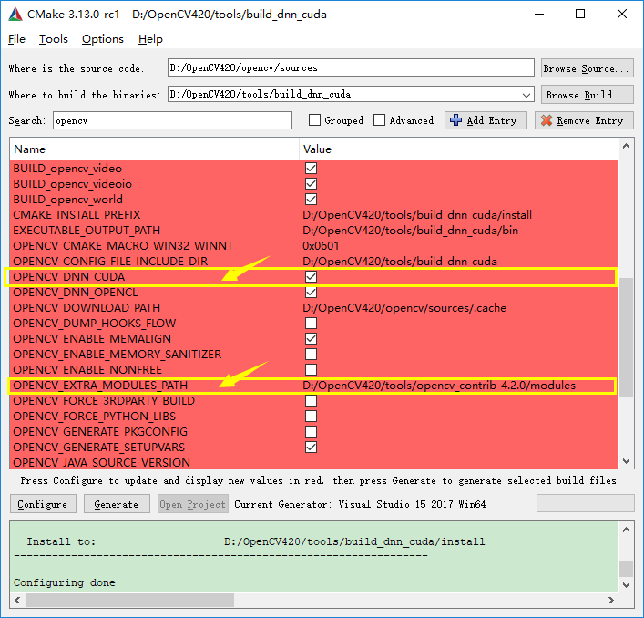The height and width of the screenshot is (618, 644).
Task: Check OPENCV_FORCE_3RDPARTY_BUILD checkbox
Action: pos(311,401)
